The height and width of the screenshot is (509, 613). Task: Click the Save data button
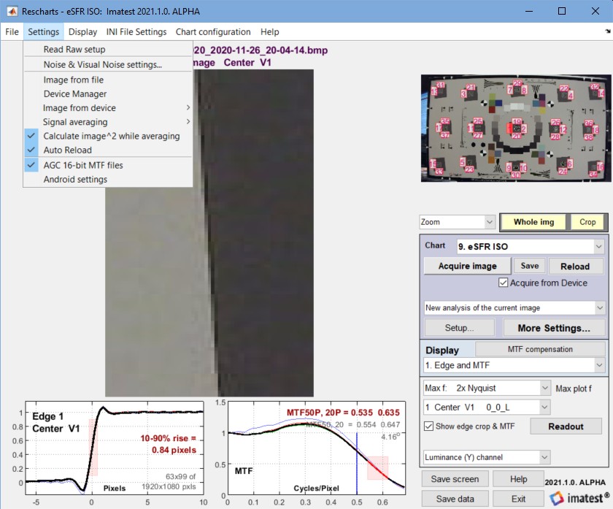click(x=455, y=499)
